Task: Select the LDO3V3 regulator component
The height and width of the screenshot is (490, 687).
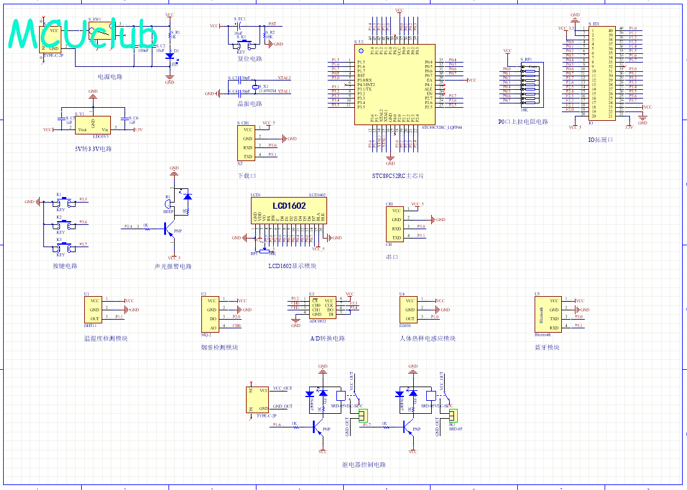Action: click(x=93, y=125)
